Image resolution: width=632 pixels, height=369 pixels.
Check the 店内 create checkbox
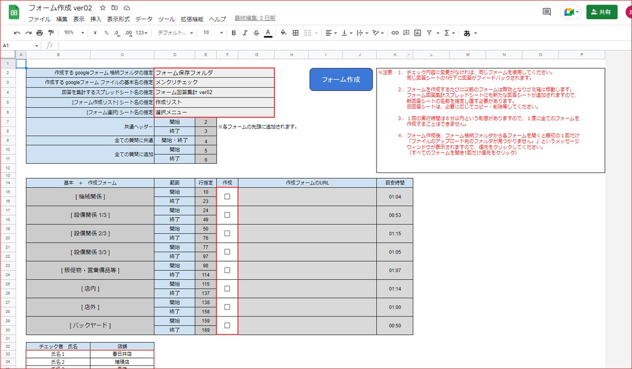227,288
